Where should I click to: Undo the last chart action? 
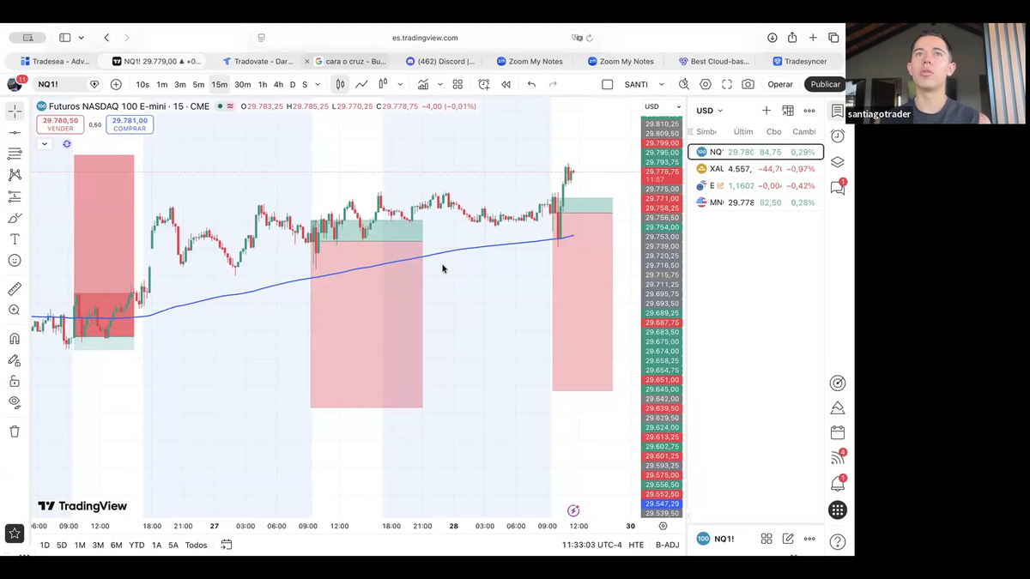point(532,84)
